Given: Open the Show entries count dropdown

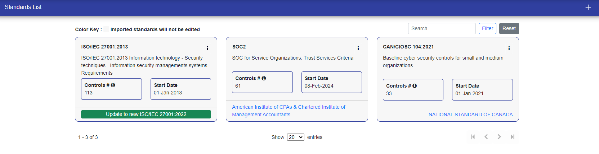Looking at the screenshot, I should [295, 137].
